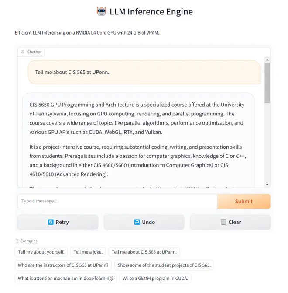Click the user message bubble in the chat
Viewport: 288px width, 293px height.
click(144, 72)
